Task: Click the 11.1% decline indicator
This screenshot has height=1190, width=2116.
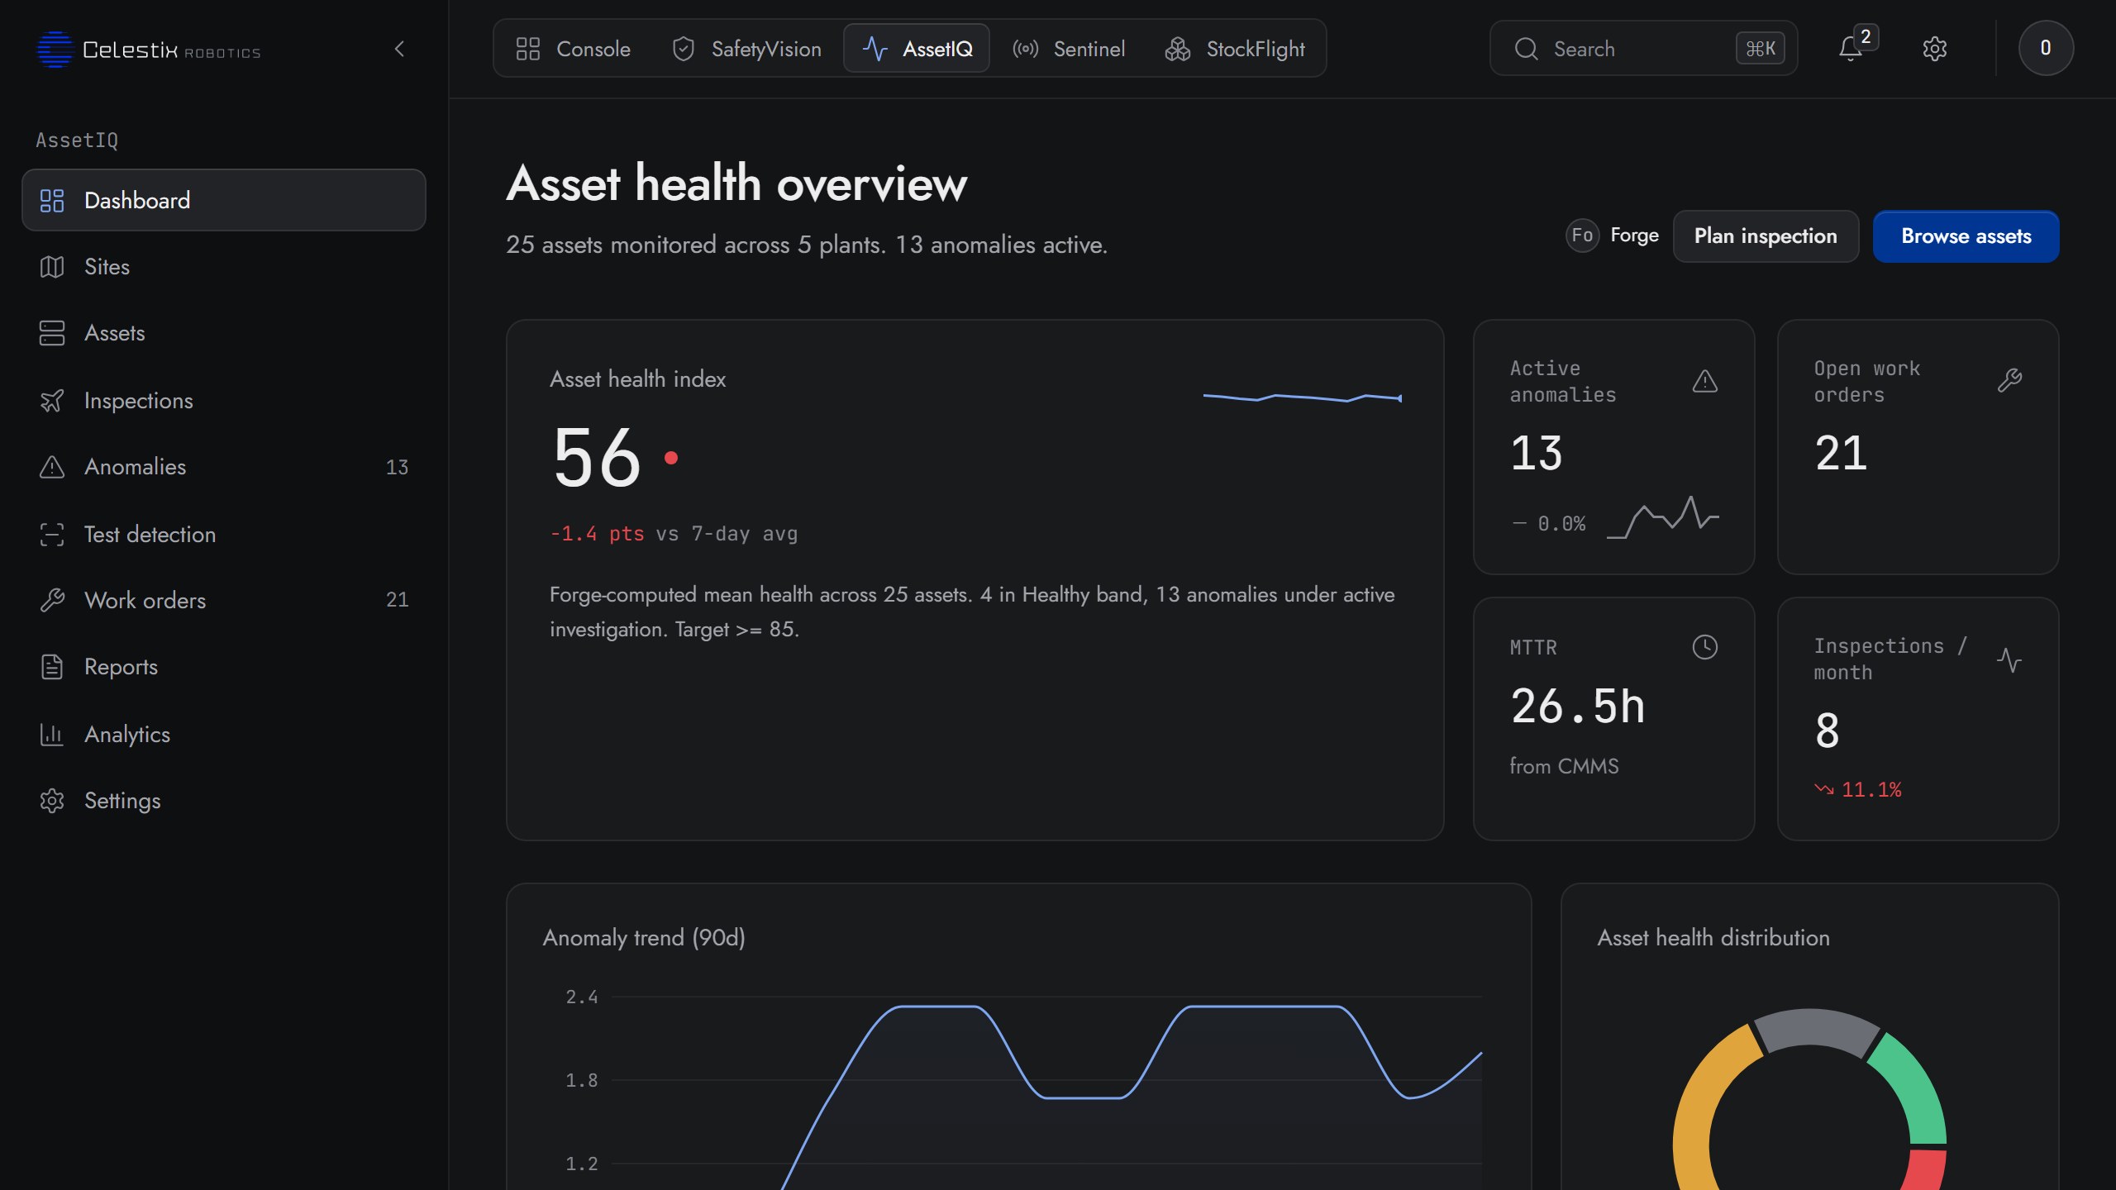Action: point(1857,790)
